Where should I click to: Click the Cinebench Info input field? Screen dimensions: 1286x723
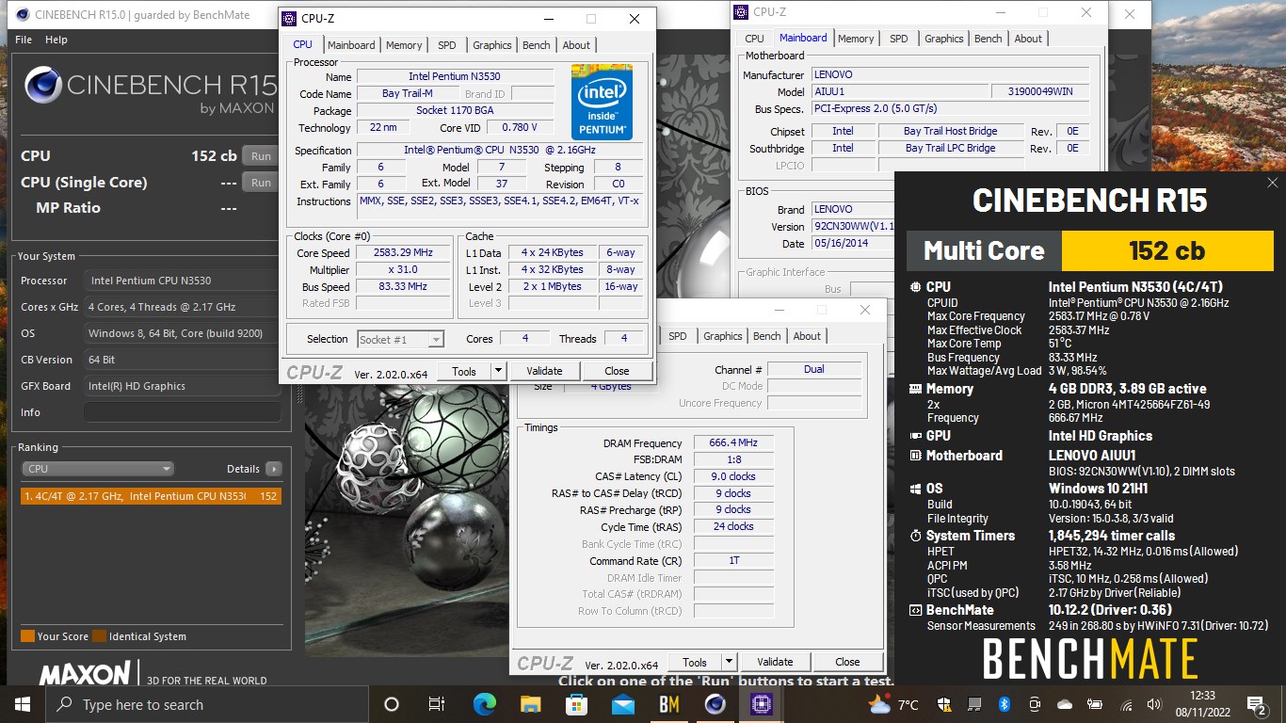[183, 412]
